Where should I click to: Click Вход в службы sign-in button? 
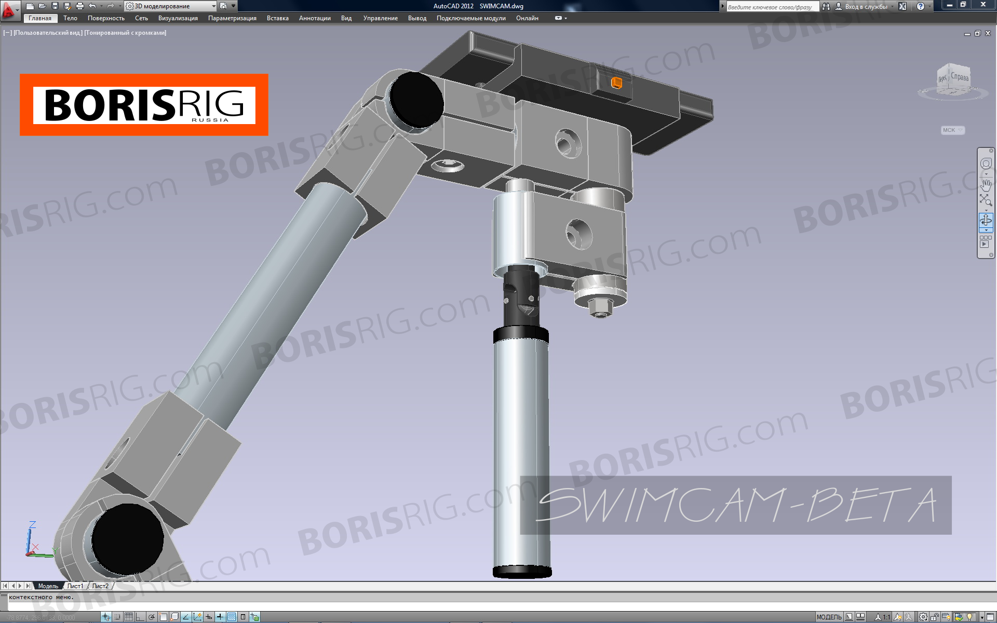tap(861, 7)
